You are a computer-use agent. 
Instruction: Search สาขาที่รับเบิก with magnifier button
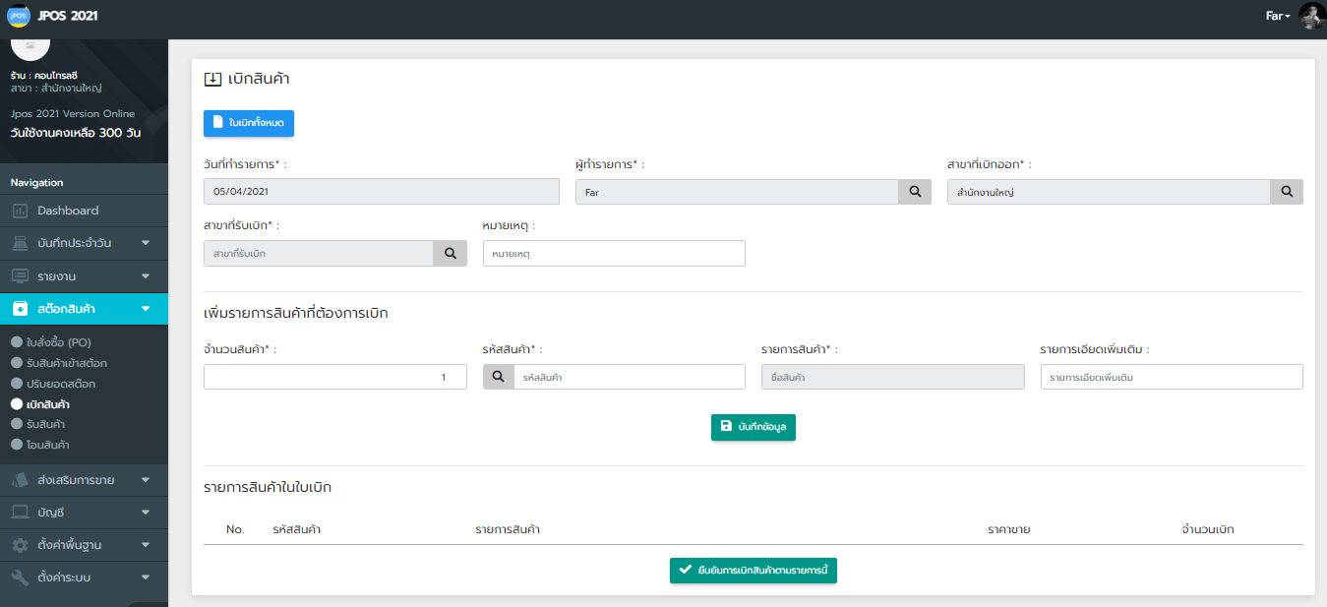tap(451, 254)
